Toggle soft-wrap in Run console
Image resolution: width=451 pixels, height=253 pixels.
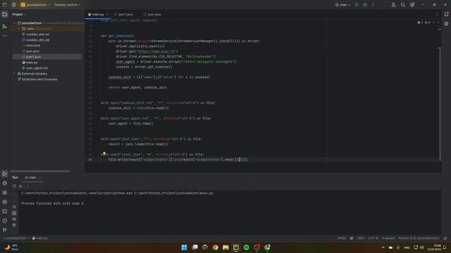pos(14,207)
